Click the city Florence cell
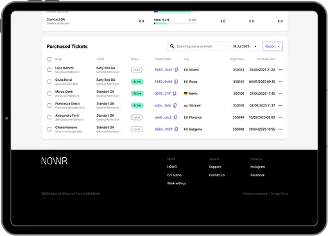The height and width of the screenshot is (236, 328). (195, 117)
